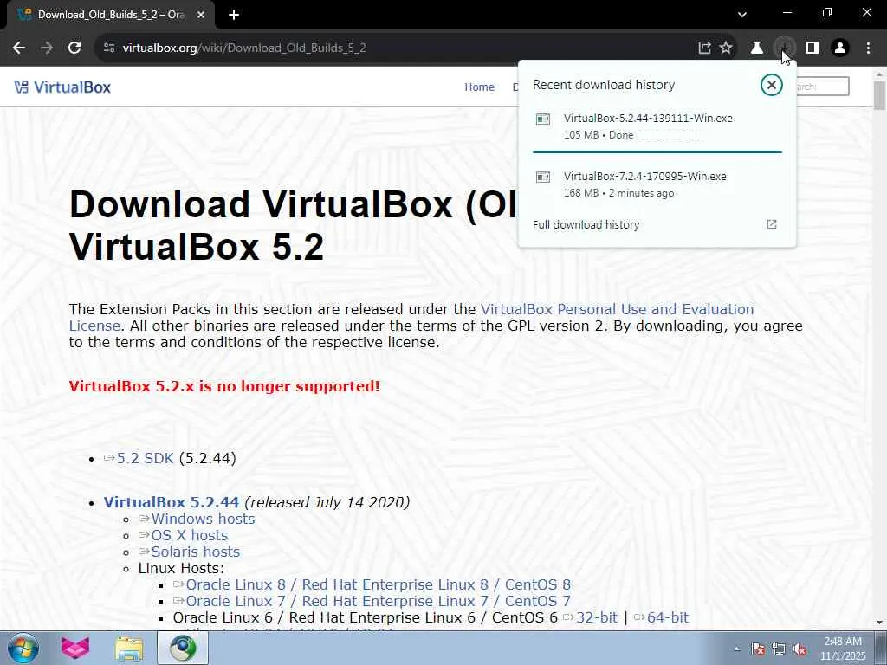Screen dimensions: 887x665
Task: Open the Action Center flag icon
Action: click(758, 649)
